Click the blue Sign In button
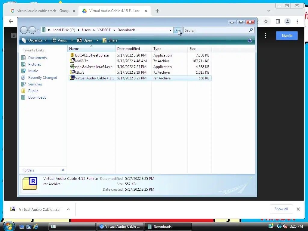The image size is (308, 231). [x=287, y=35]
